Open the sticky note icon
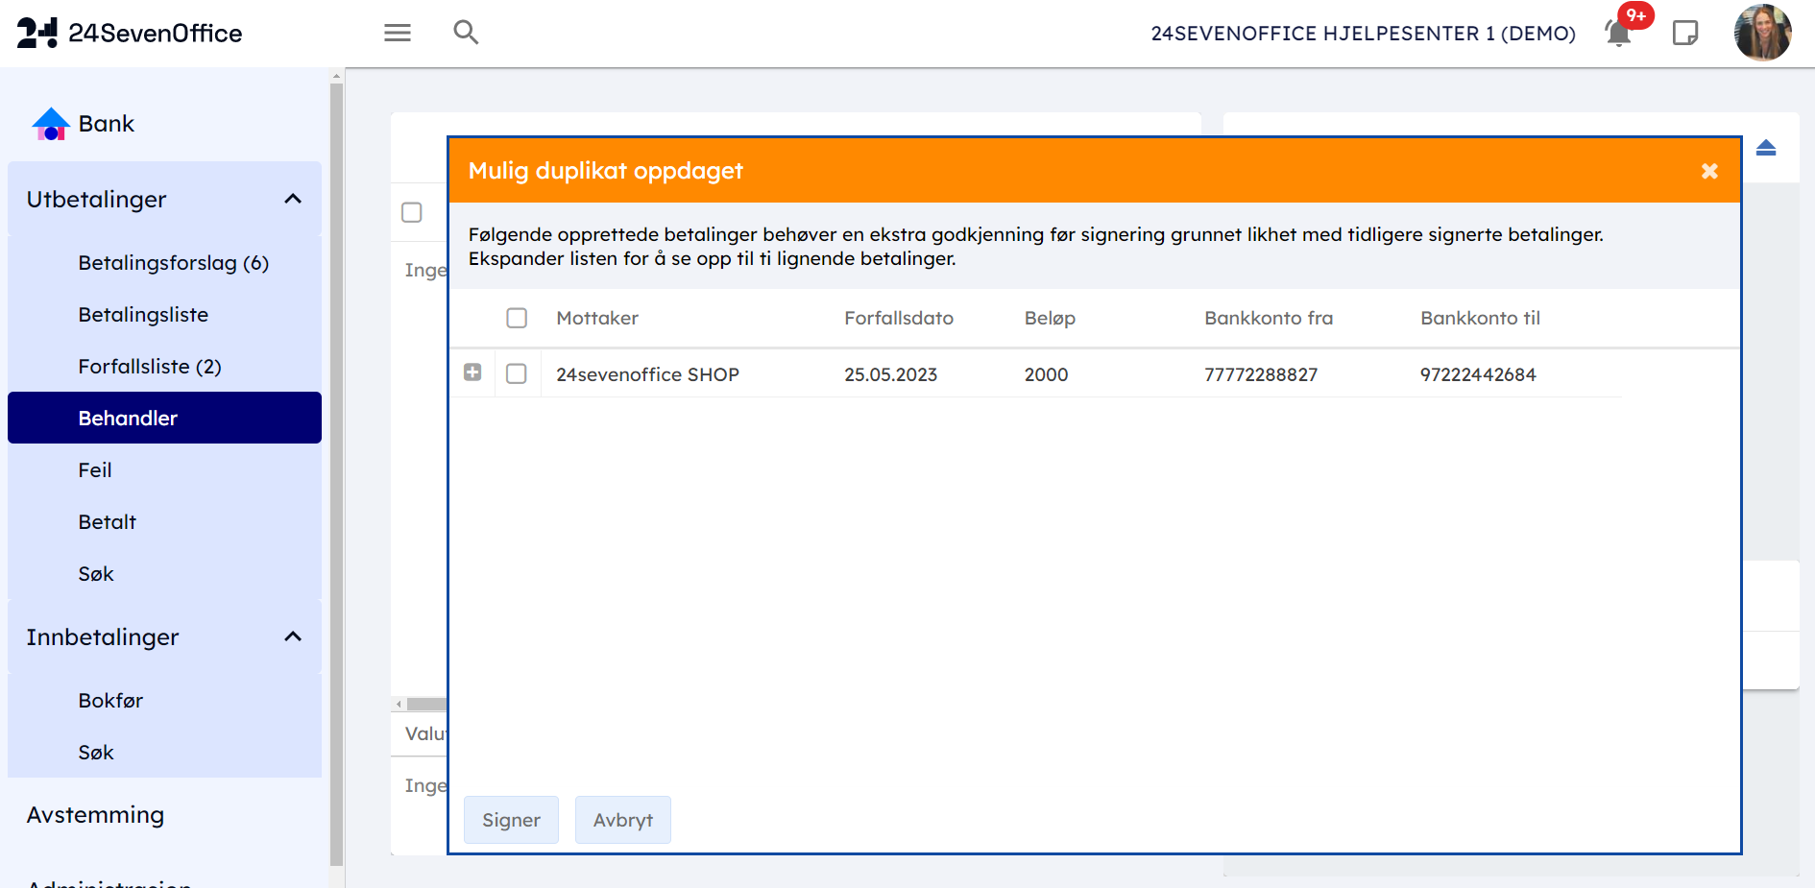This screenshot has height=888, width=1815. pos(1685,33)
